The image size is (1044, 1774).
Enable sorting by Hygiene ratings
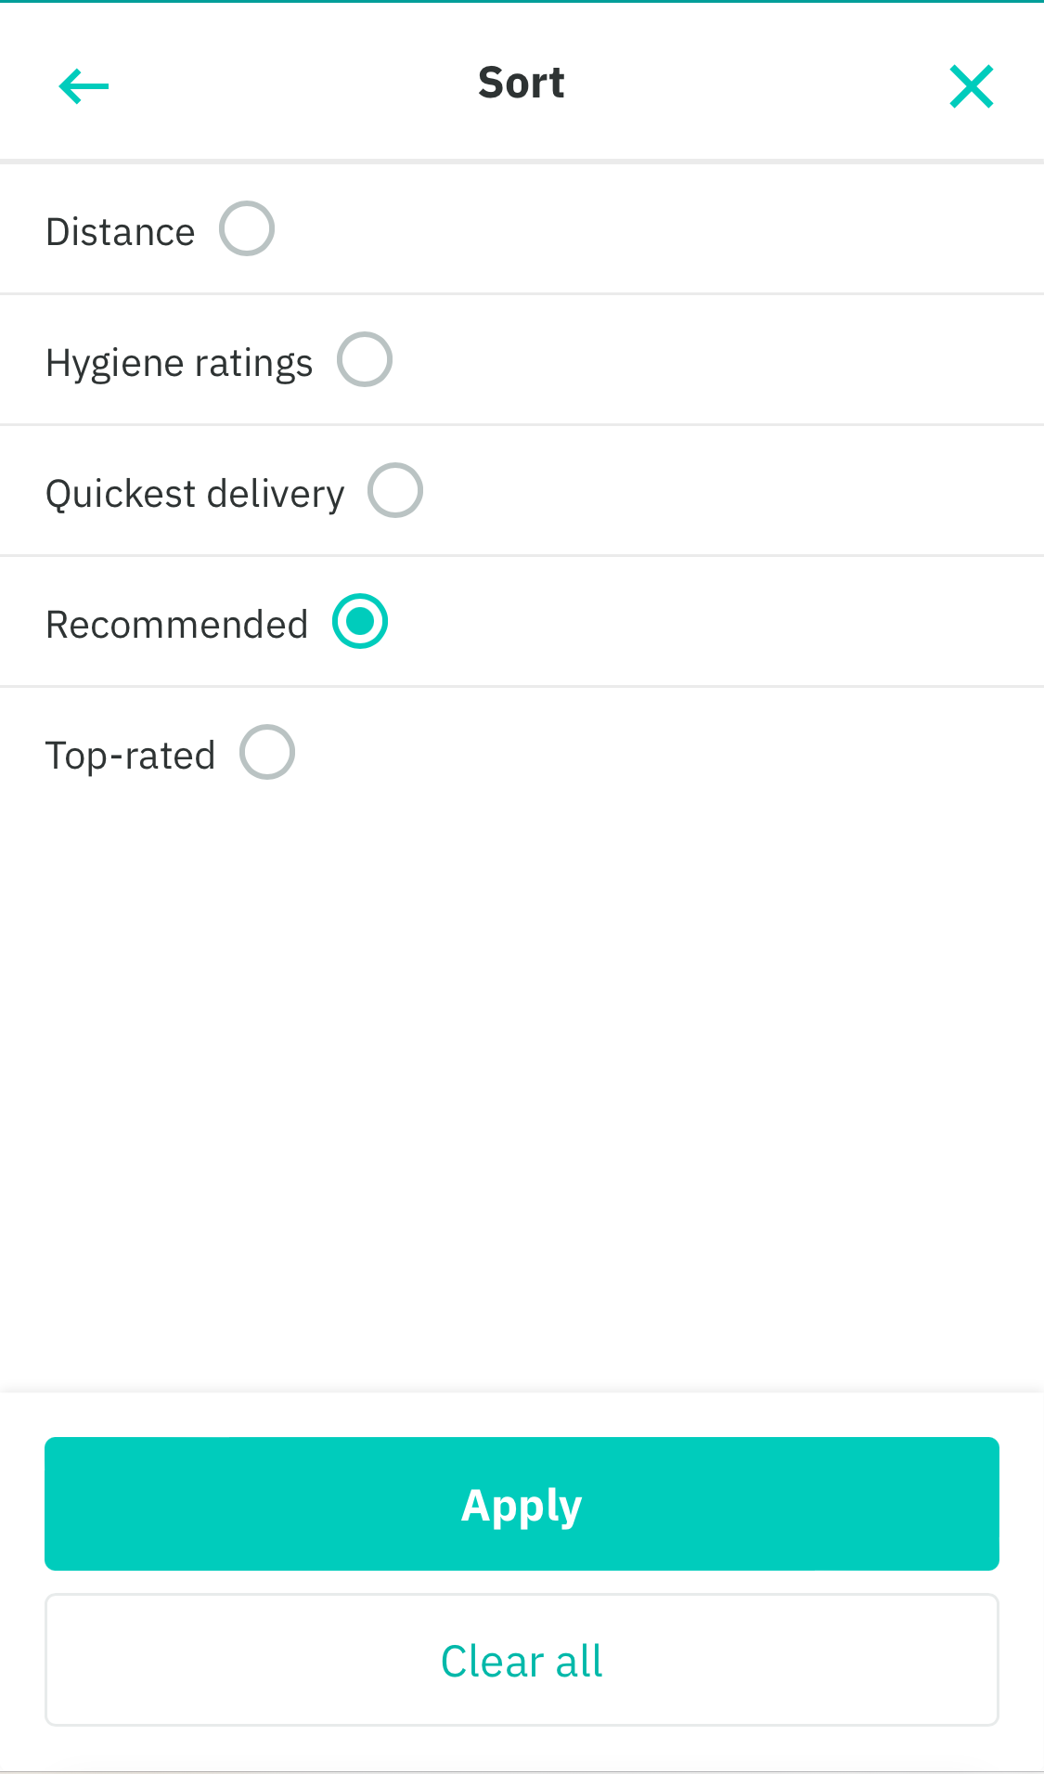click(366, 359)
